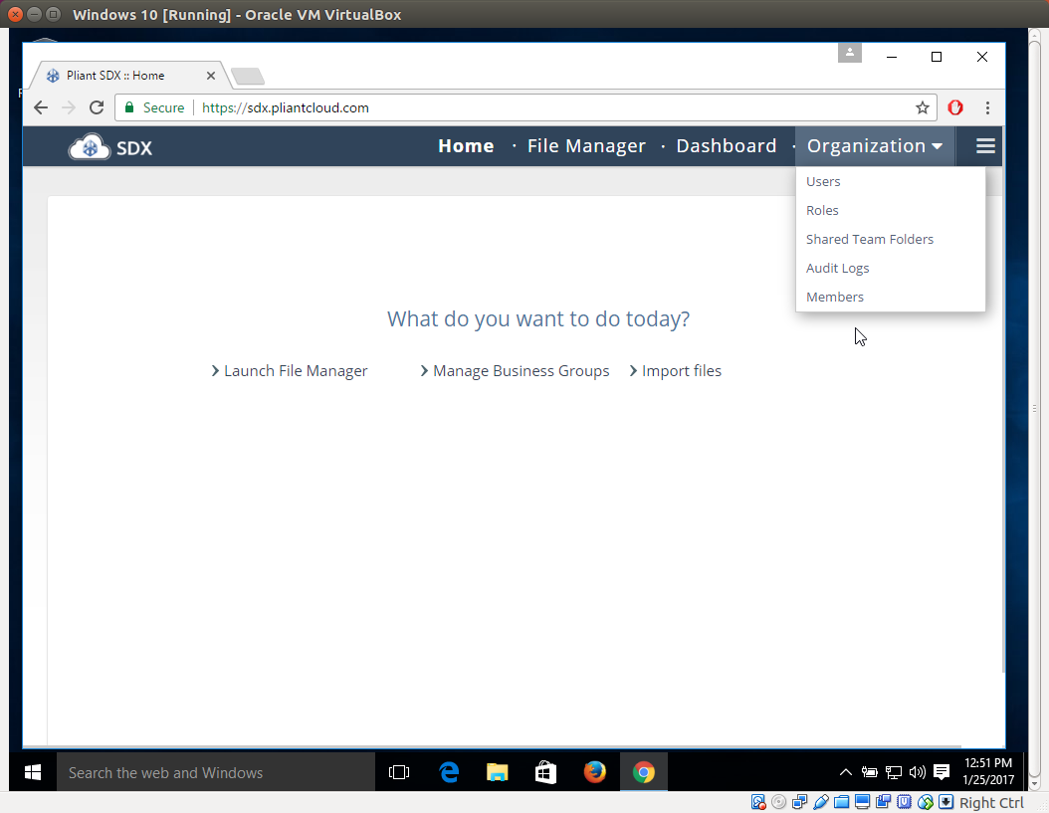Click Chrome back arrow
Image resolution: width=1049 pixels, height=813 pixels.
click(x=41, y=107)
